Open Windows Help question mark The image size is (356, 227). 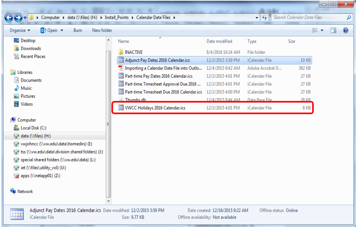pyautogui.click(x=346, y=30)
